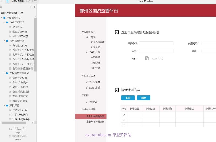
Task: Click scroll-down arrow of sitemap scrollbar
Action: 35,120
